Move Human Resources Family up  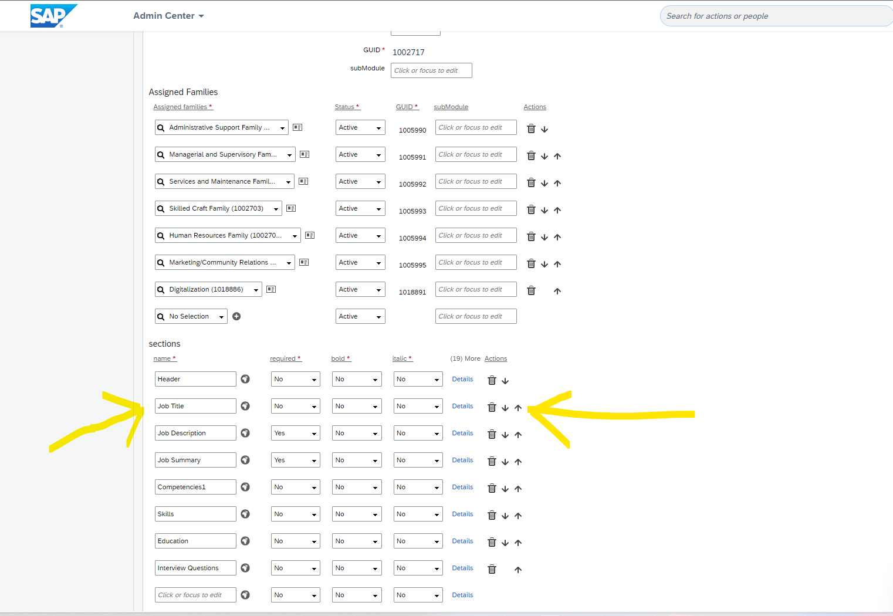tap(557, 237)
